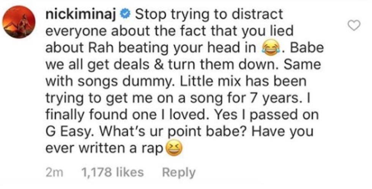Open nickiminaj's profile picture
Image resolution: width=372 pixels, height=189 pixels.
click(19, 22)
